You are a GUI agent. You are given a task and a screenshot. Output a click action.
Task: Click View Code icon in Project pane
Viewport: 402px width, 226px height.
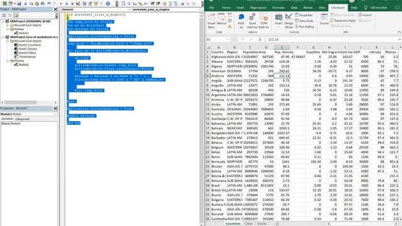point(4,15)
